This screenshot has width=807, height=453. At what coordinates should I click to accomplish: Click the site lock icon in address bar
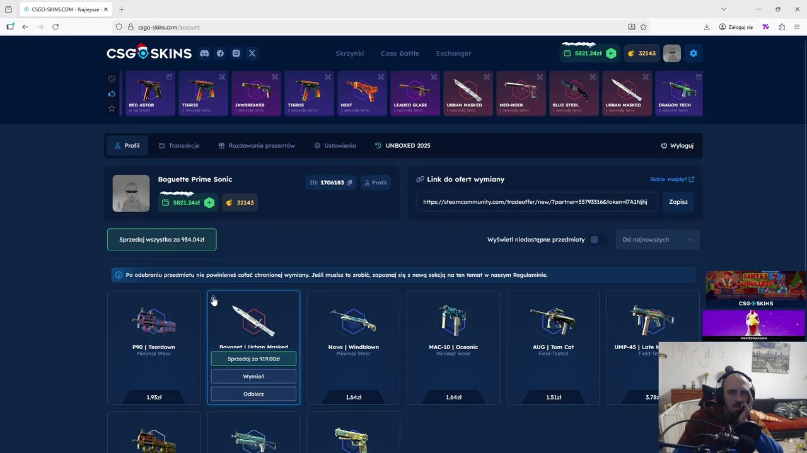(x=131, y=27)
